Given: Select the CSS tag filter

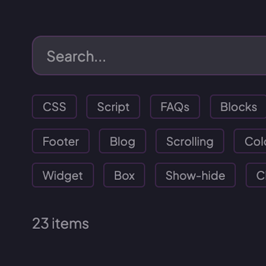Looking at the screenshot, I should click(54, 107).
